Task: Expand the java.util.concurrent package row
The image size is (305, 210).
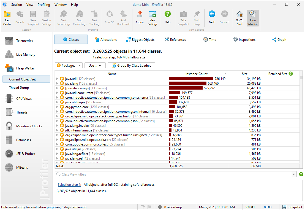Action: (x=57, y=93)
